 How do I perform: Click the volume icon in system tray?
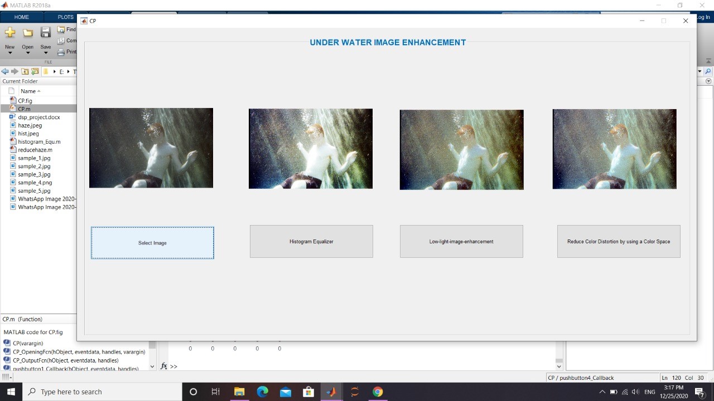click(x=635, y=392)
